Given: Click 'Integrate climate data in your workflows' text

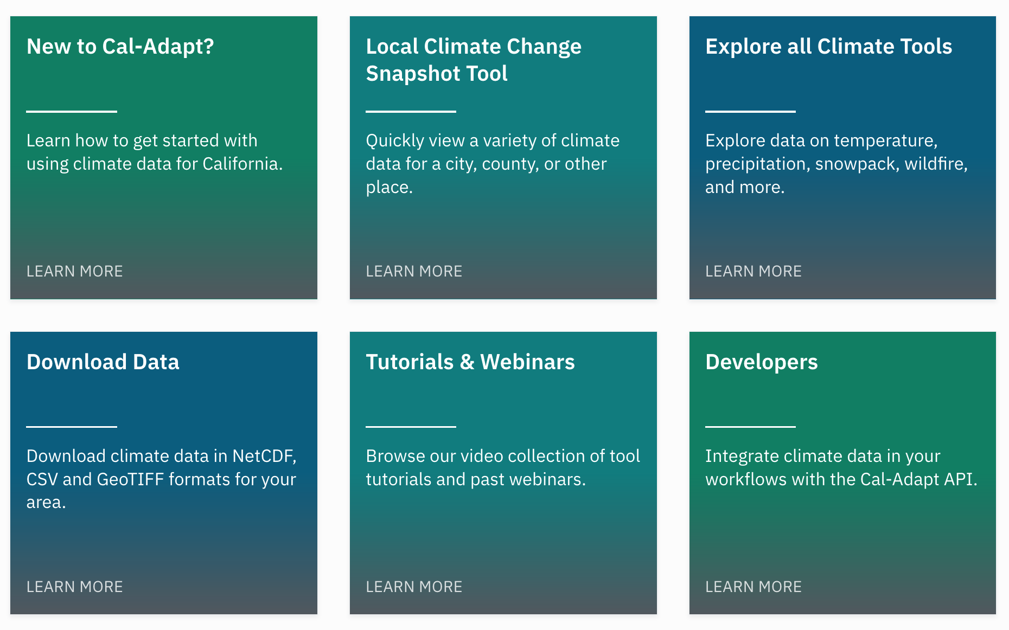Looking at the screenshot, I should coord(841,467).
